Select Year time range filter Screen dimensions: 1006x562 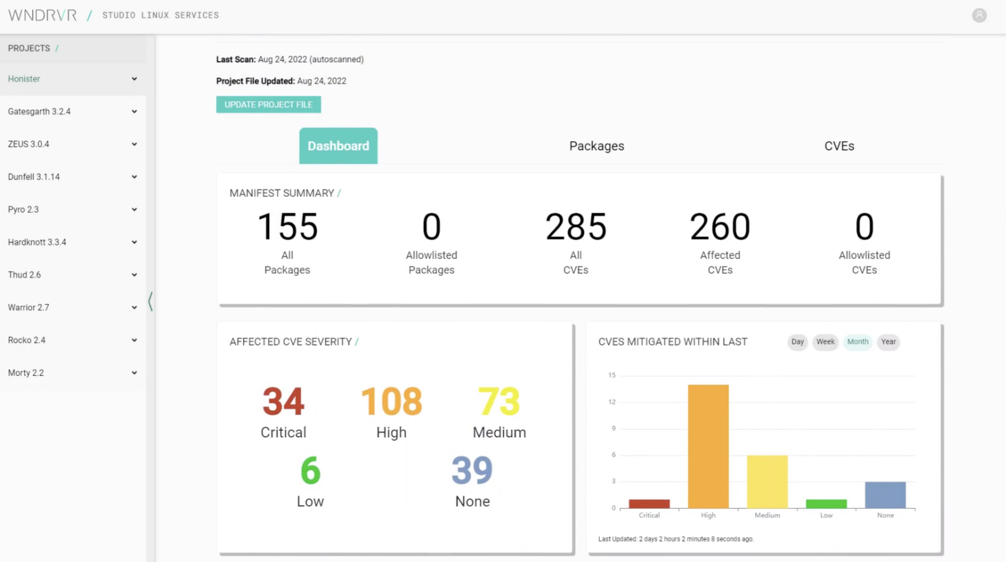point(888,342)
